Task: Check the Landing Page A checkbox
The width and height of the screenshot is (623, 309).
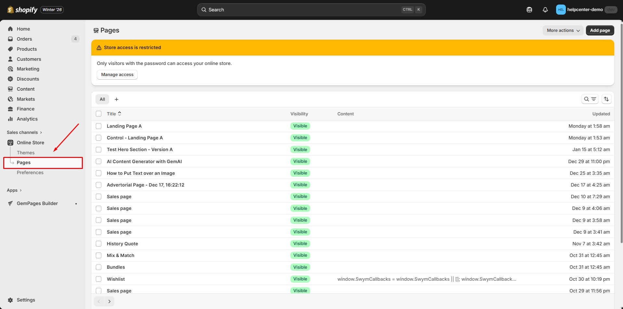Action: pyautogui.click(x=99, y=126)
